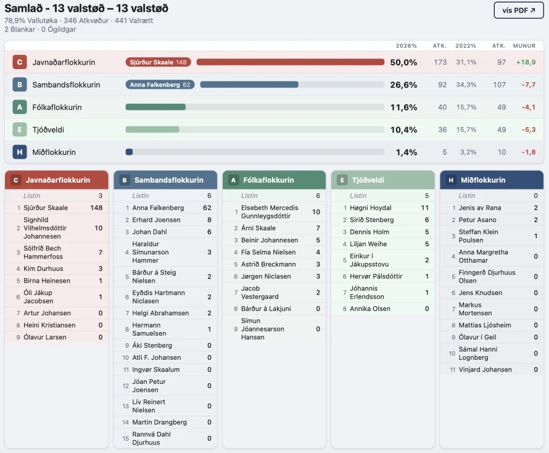Select candidate Jenis av Rana
Image resolution: width=549 pixels, height=453 pixels.
point(479,208)
